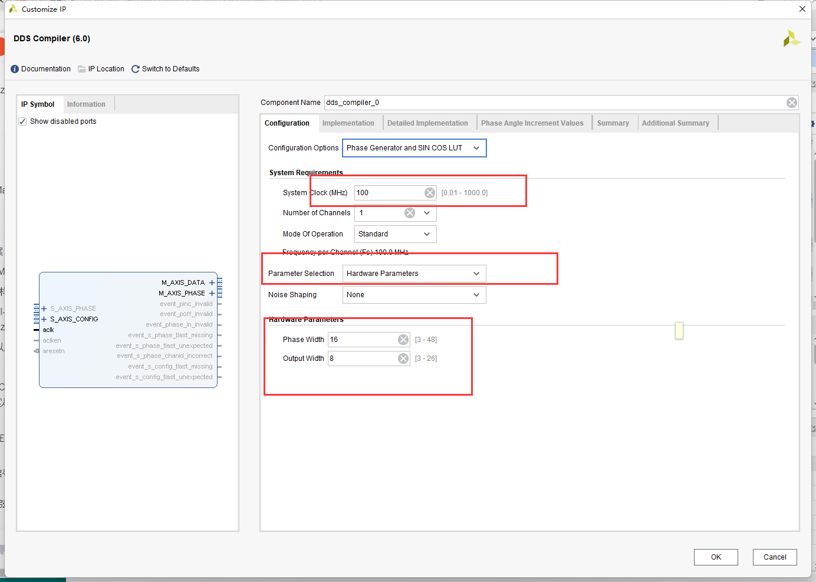This screenshot has width=816, height=582.
Task: Click the Customize IP title bar icon
Action: tap(13, 9)
